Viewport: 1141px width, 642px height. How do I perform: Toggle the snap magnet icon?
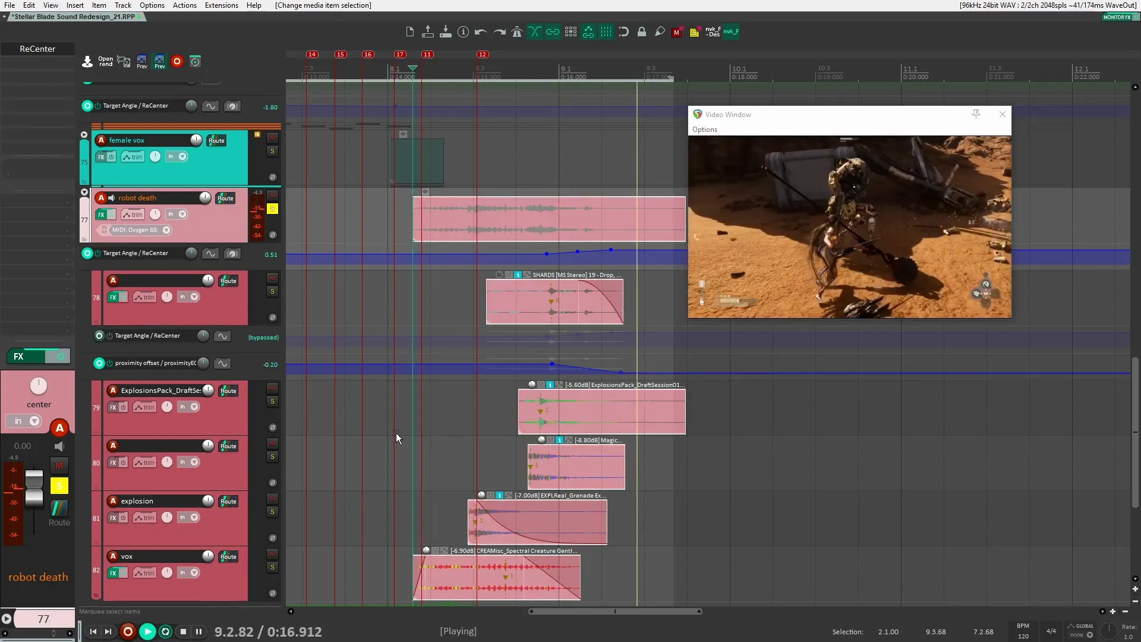pyautogui.click(x=624, y=32)
